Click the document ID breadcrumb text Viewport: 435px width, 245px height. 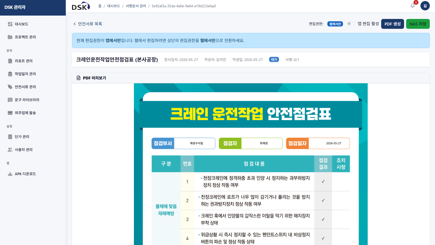coord(184,6)
